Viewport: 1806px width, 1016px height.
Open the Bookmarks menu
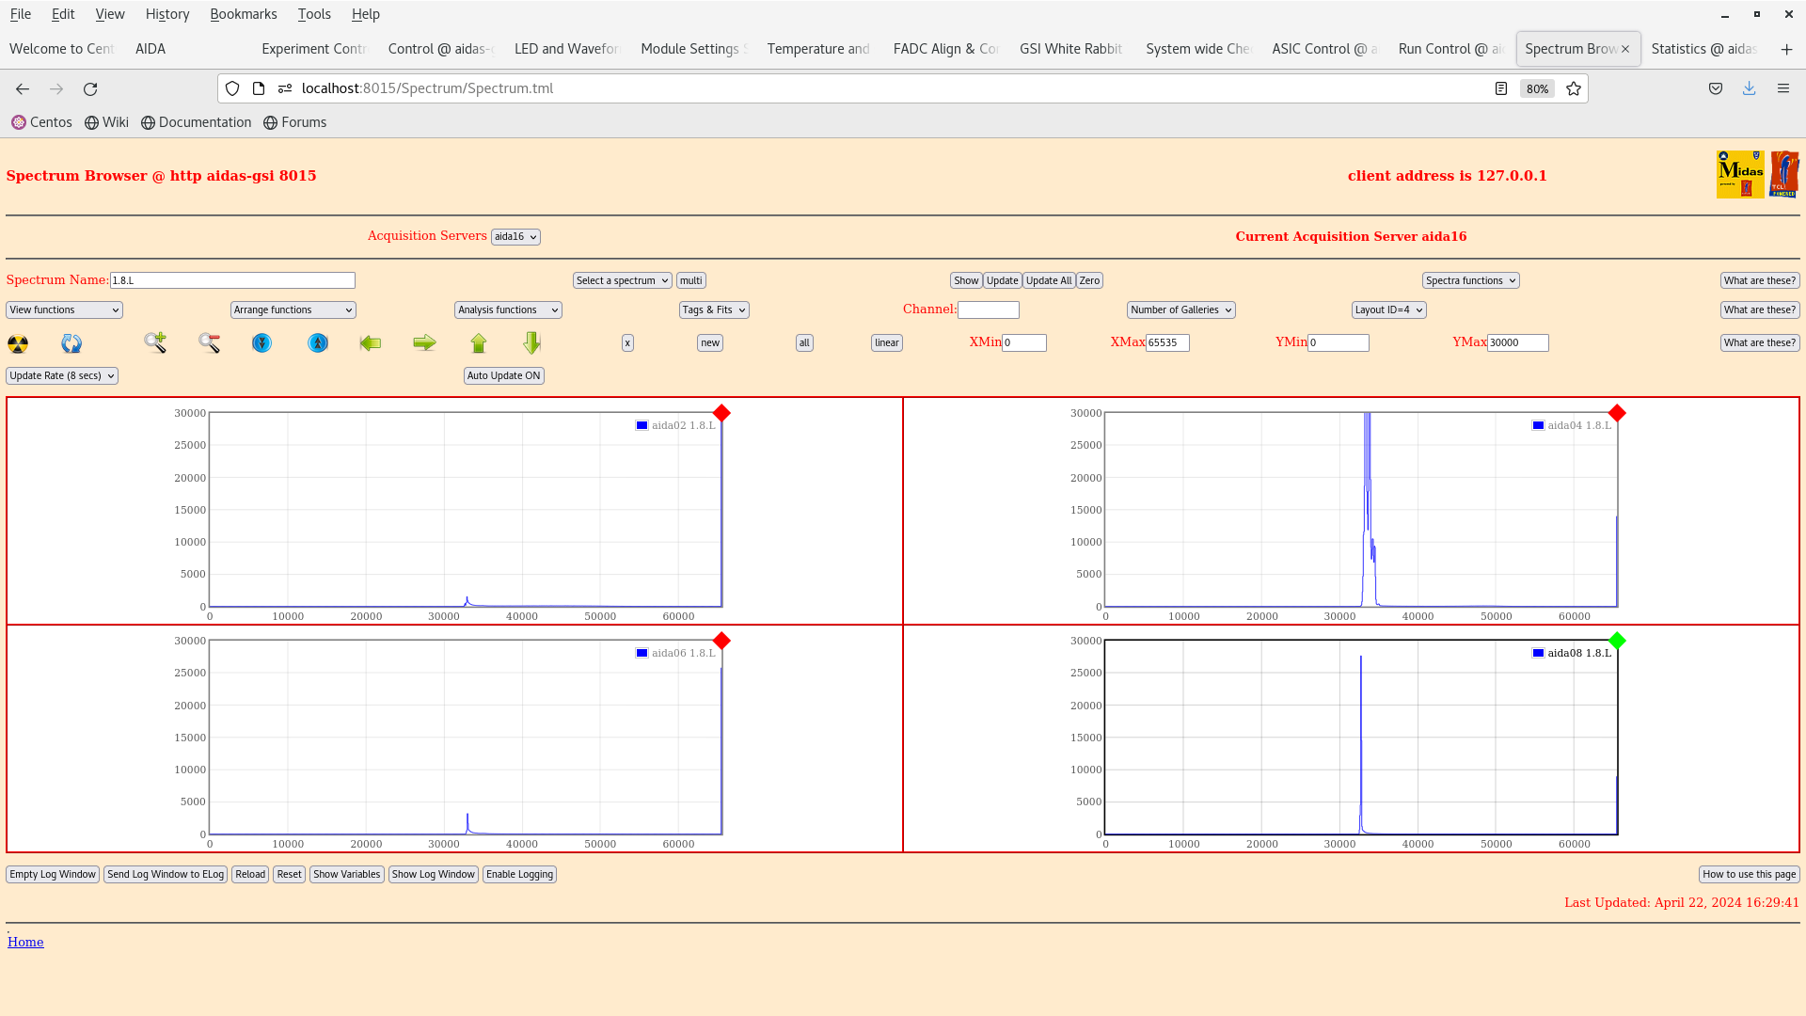pos(243,14)
